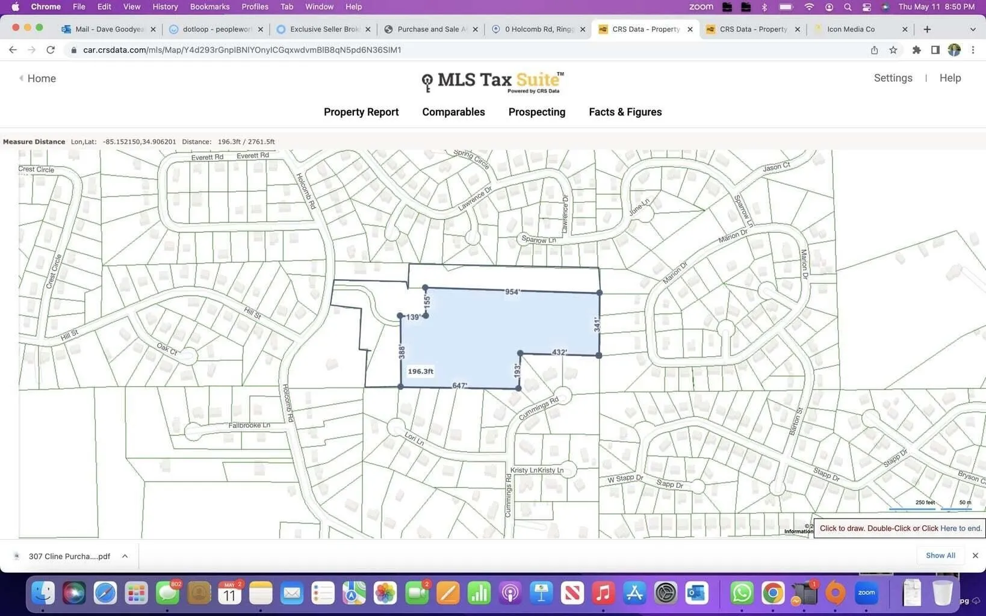Viewport: 986px width, 616px height.
Task: Open a new tab with the plus icon
Action: click(x=927, y=29)
